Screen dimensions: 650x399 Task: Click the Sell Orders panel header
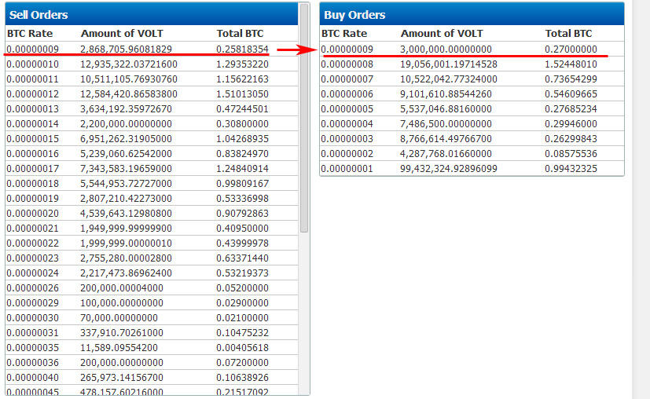pyautogui.click(x=152, y=15)
